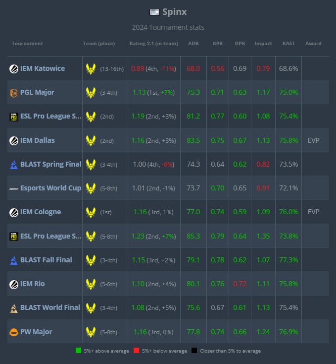Viewport: 336px width, 364px height.
Task: Click the BLAST Spring Final logo icon
Action: click(14, 164)
